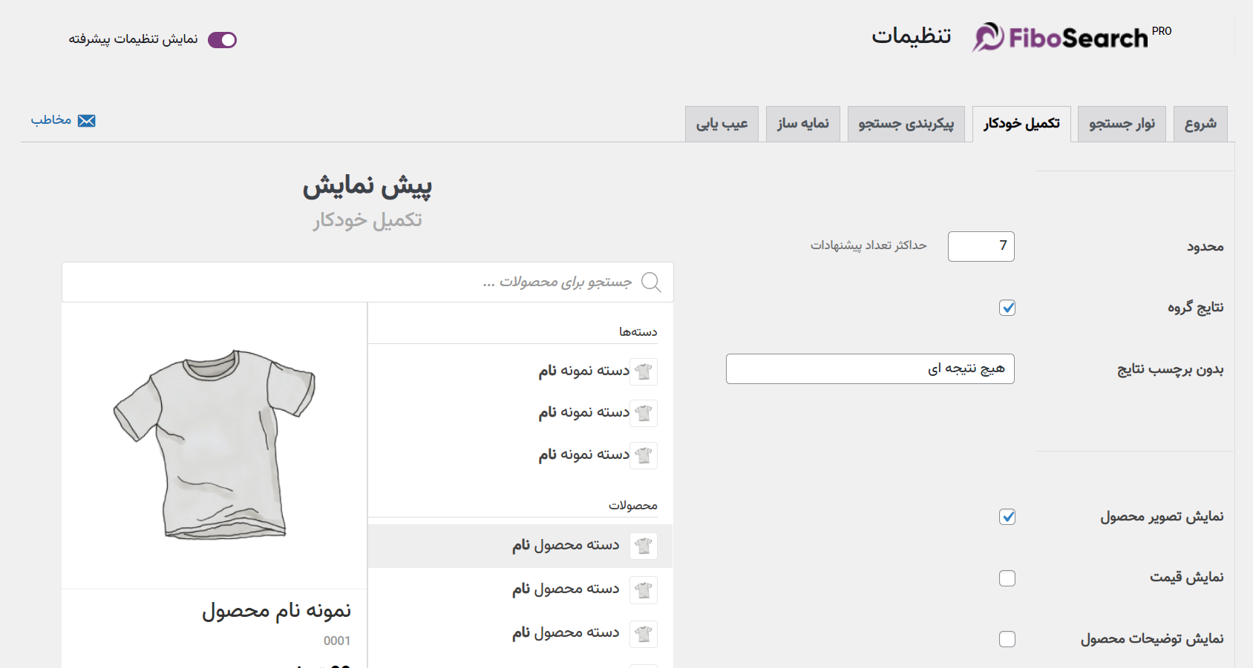Uncheck the نتایج گروه checkbox
This screenshot has height=668, width=1253.
pos(1007,308)
